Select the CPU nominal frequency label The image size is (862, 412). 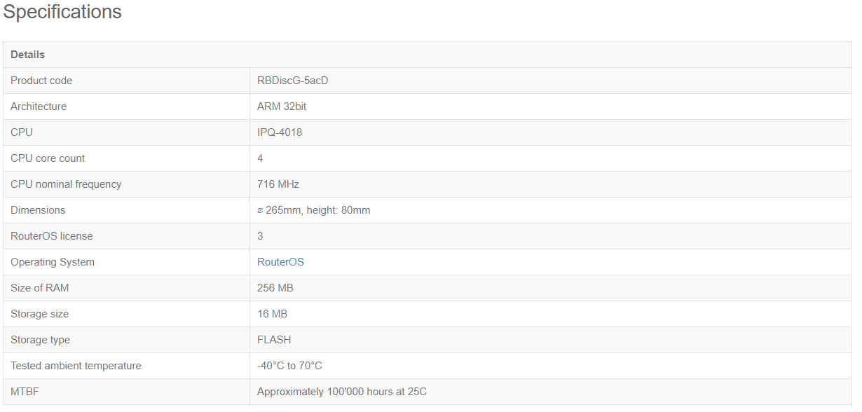[x=66, y=184]
